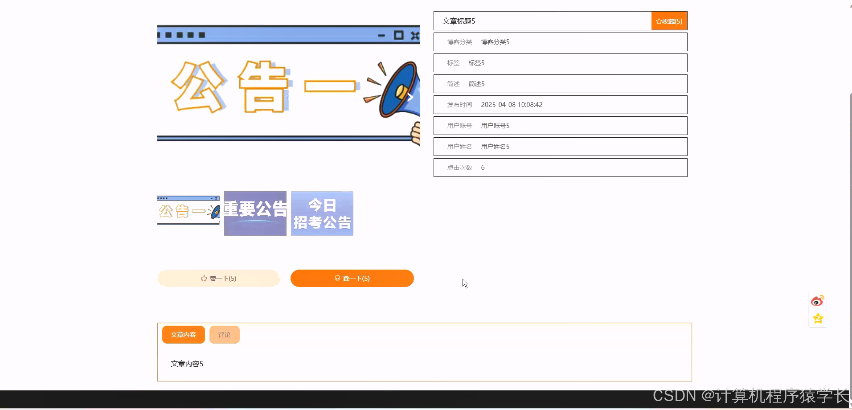Click the 博客分类 field label
852x410 pixels.
459,42
